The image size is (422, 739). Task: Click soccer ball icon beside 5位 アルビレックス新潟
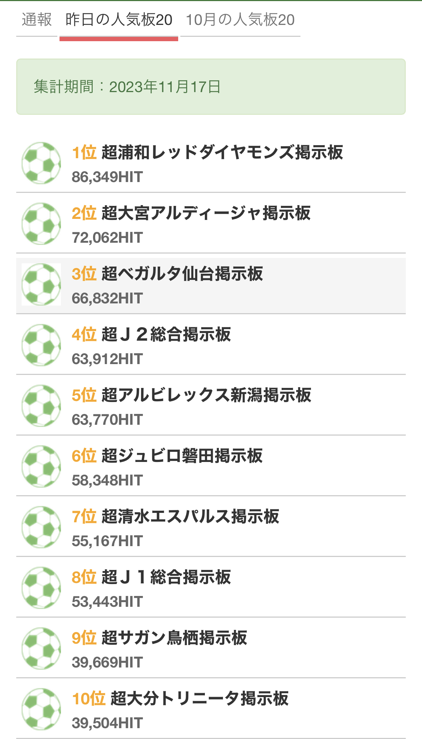pyautogui.click(x=41, y=406)
